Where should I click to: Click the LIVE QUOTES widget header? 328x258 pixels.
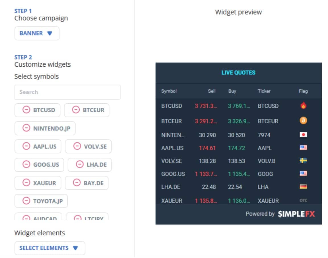coord(238,73)
